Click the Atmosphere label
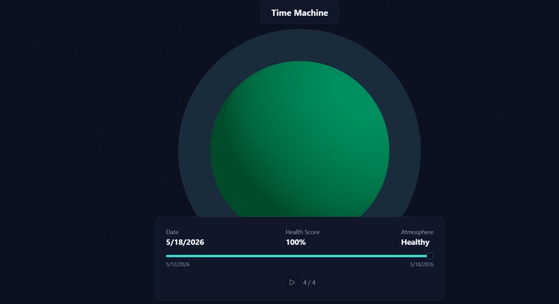The image size is (559, 304). (x=417, y=232)
